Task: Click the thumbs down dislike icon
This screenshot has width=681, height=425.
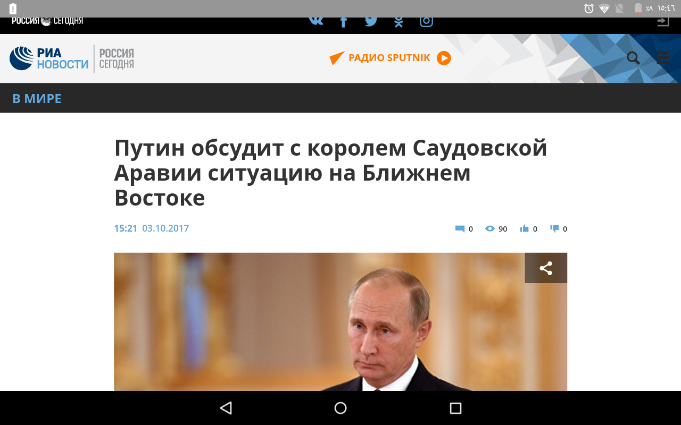Action: pos(554,229)
